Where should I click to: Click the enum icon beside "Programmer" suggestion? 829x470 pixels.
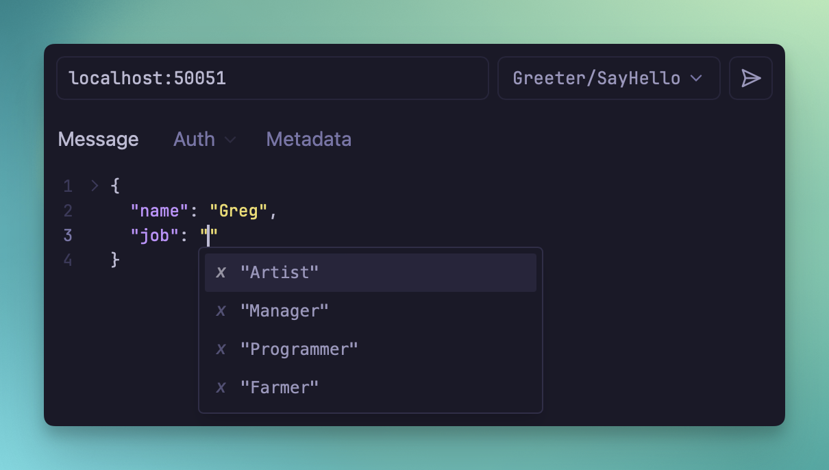221,349
